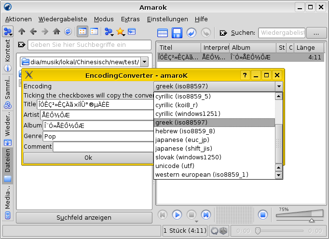Open the Wiedergabeliste menu

coord(63,19)
